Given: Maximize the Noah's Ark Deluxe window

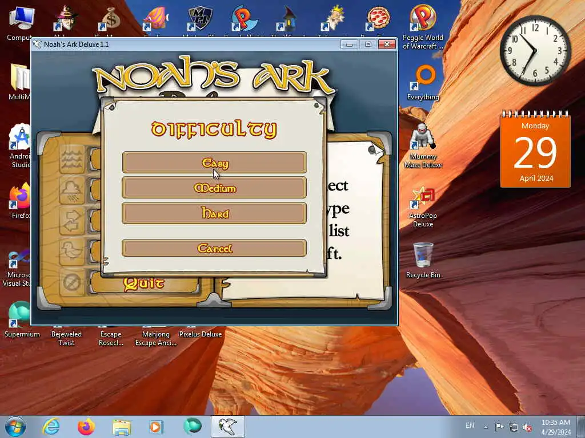Looking at the screenshot, I should point(368,44).
